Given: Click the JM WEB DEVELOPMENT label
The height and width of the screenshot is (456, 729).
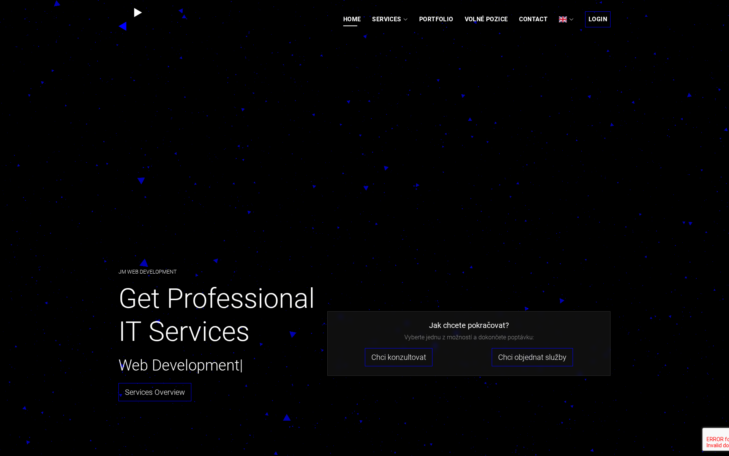Looking at the screenshot, I should click(x=148, y=272).
